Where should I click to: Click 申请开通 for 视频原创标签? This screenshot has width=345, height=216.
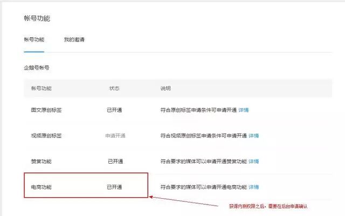(x=115, y=136)
